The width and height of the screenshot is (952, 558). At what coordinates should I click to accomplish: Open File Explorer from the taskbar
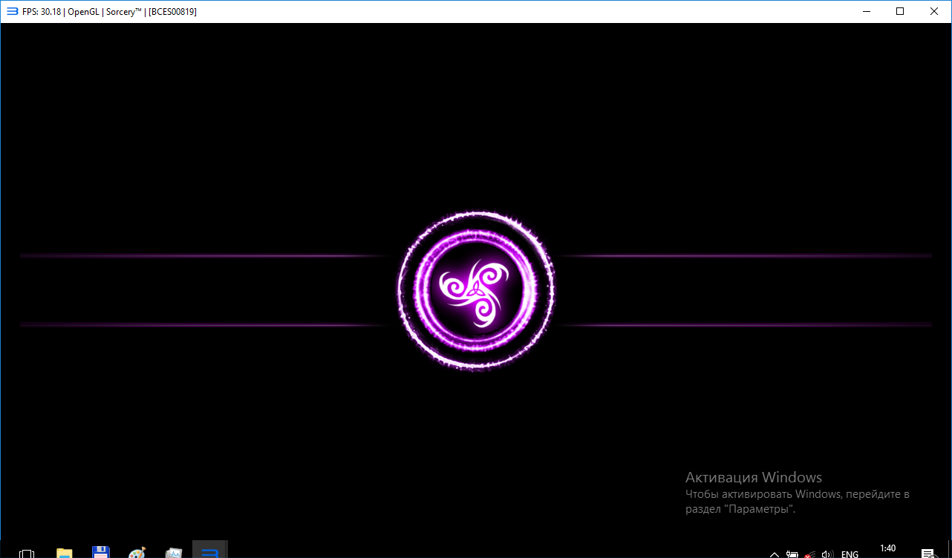coord(65,553)
